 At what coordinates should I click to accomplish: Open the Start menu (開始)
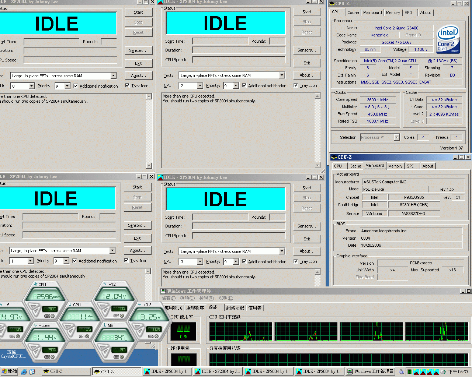(x=10, y=371)
